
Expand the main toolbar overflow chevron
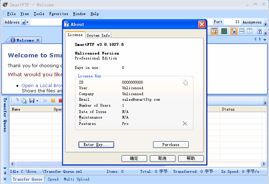click(265, 33)
